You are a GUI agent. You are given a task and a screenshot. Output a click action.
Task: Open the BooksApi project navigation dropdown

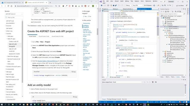tap(111, 11)
